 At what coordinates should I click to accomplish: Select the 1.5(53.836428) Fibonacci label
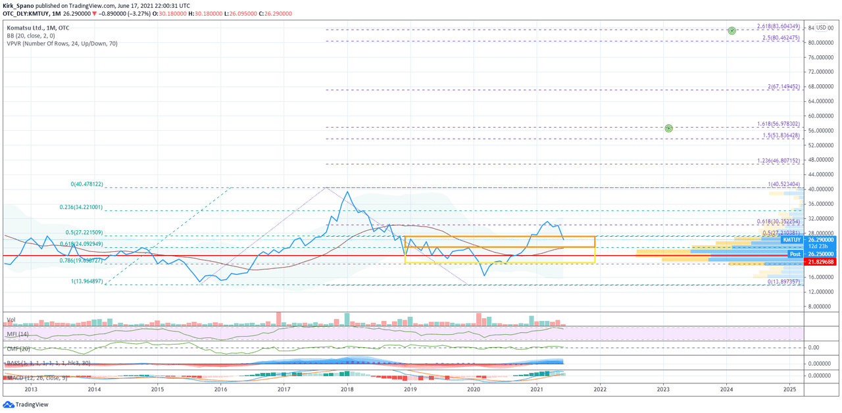pyautogui.click(x=781, y=135)
